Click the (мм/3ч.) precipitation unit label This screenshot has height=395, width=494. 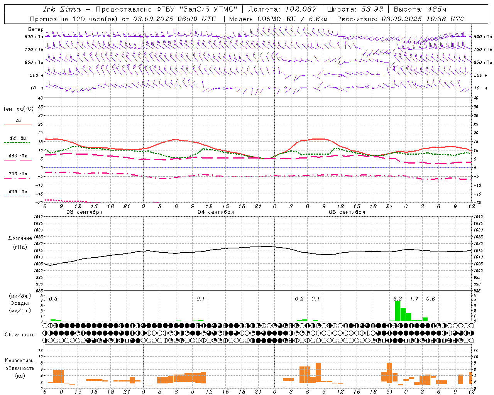pyautogui.click(x=20, y=296)
